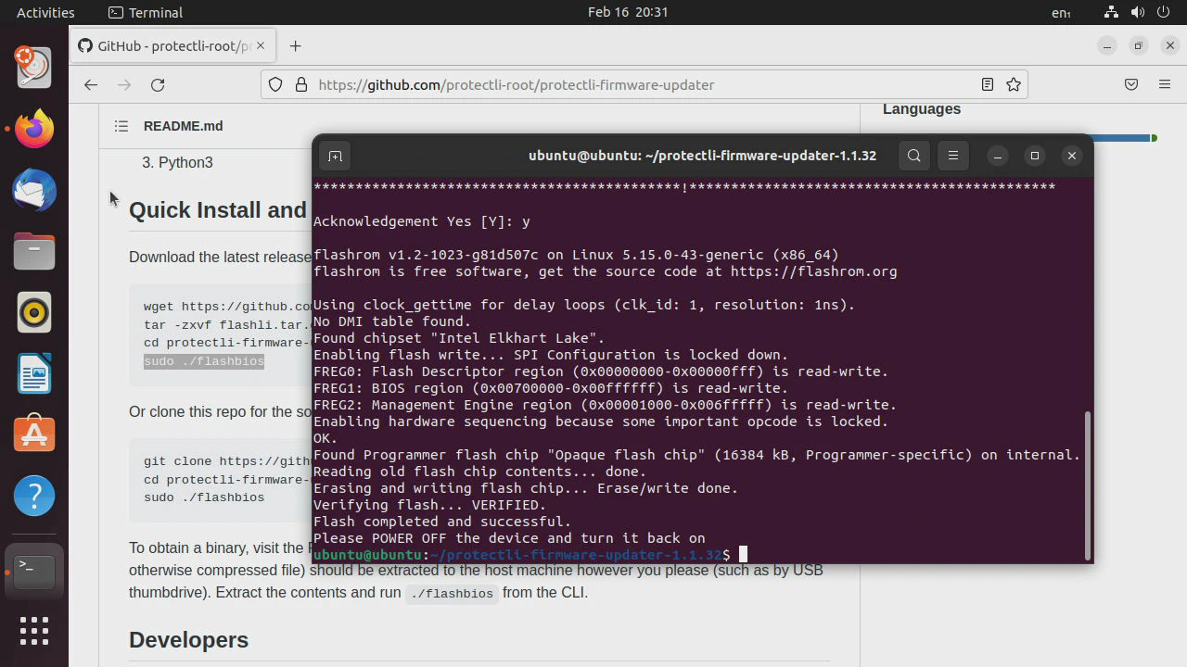Launch Rhythmbox music player from the dock
Screen dimensions: 1187x667
(x=34, y=312)
